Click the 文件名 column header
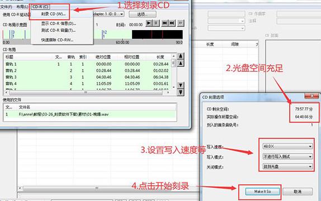The image size is (321, 201). click(x=25, y=107)
